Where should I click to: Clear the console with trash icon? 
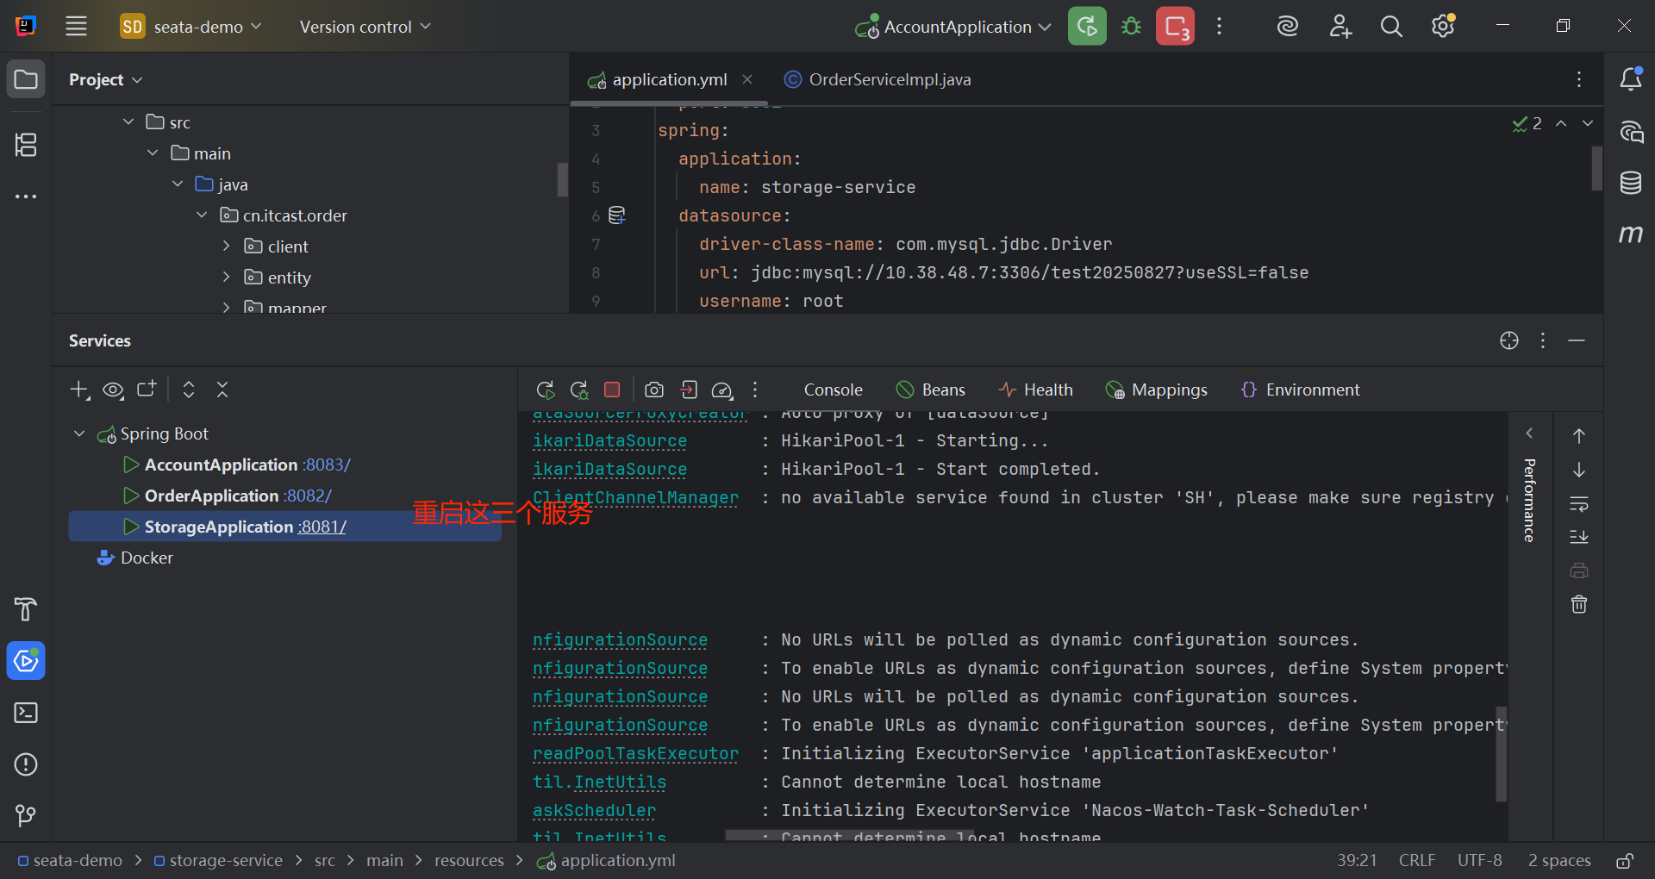[1578, 604]
